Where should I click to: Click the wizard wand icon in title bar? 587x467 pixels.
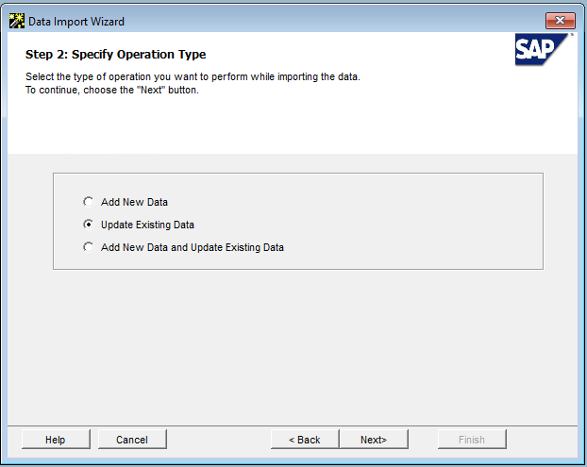17,22
